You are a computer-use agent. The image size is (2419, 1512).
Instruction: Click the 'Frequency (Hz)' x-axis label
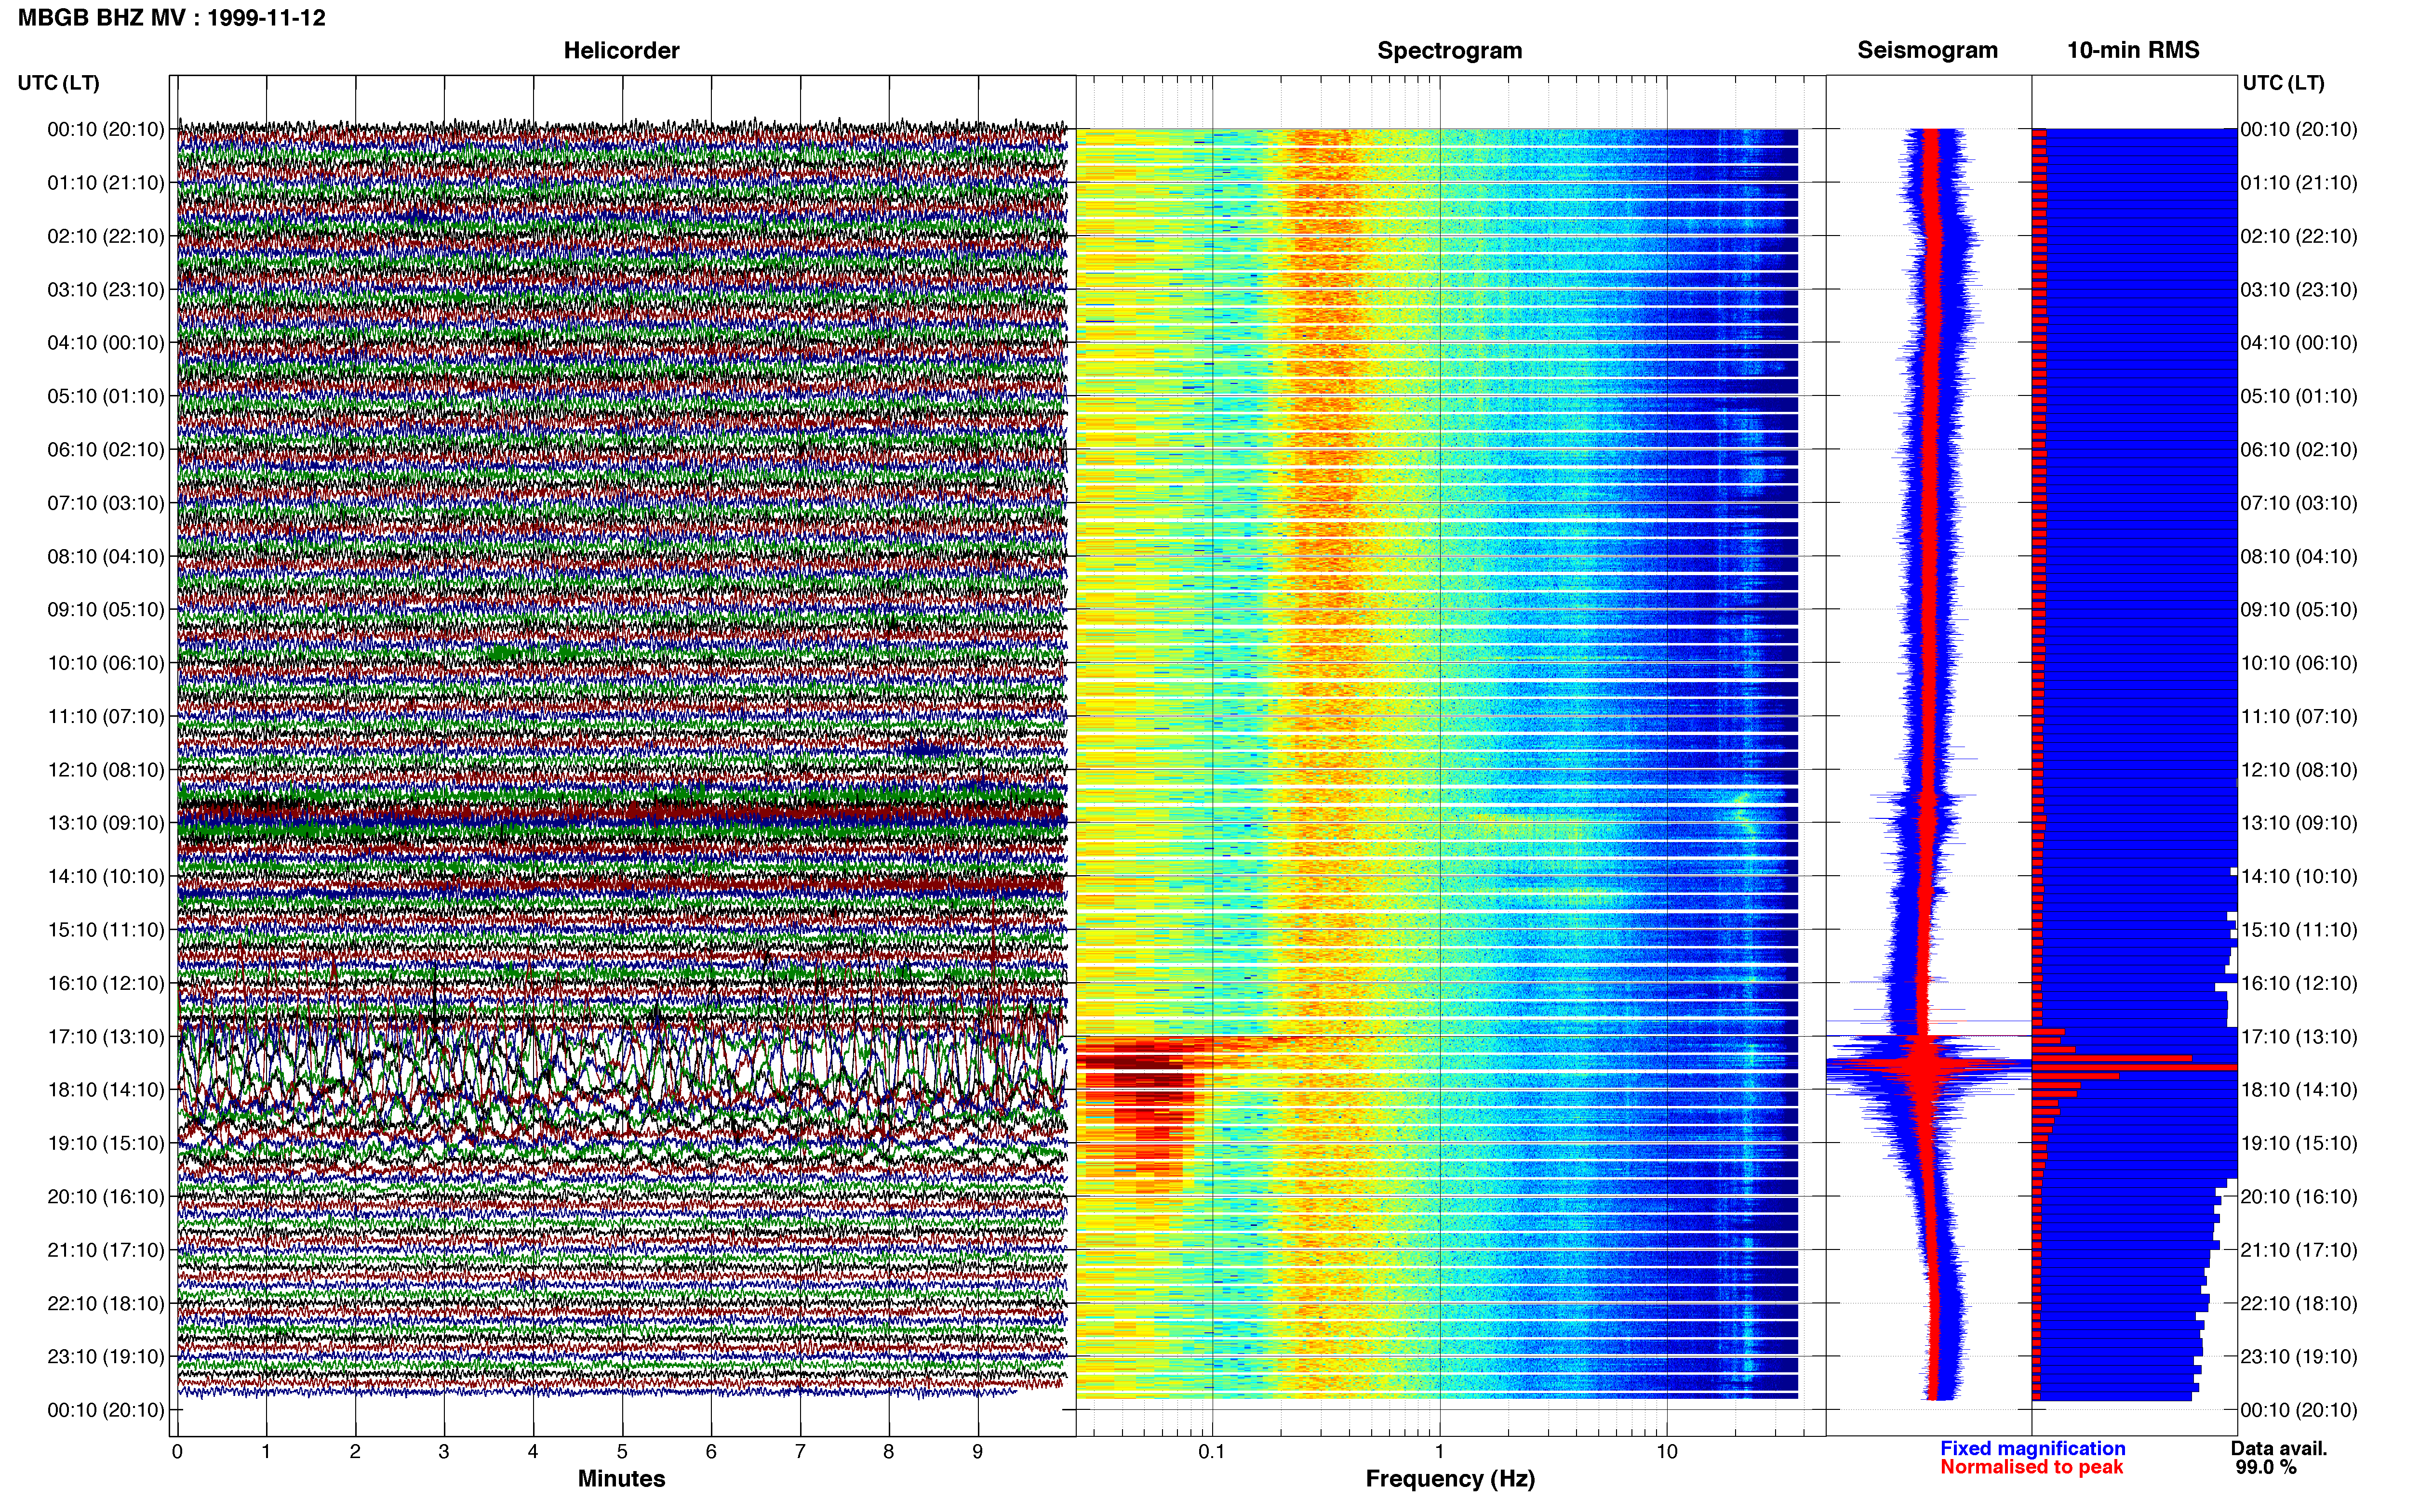(x=1450, y=1479)
